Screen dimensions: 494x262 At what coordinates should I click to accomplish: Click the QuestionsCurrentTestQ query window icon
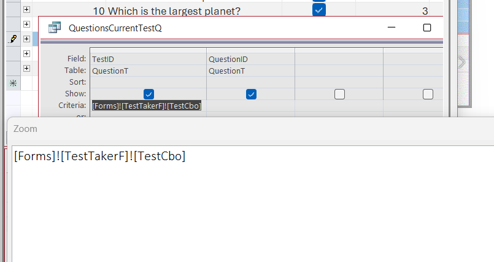[55, 28]
